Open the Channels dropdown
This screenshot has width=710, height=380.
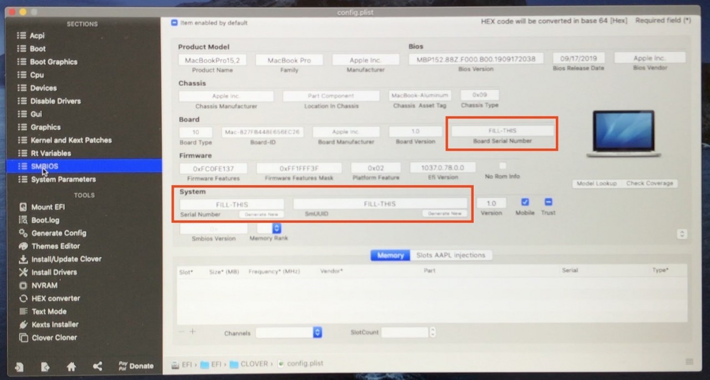(289, 332)
